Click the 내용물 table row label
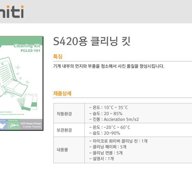 point(62,150)
